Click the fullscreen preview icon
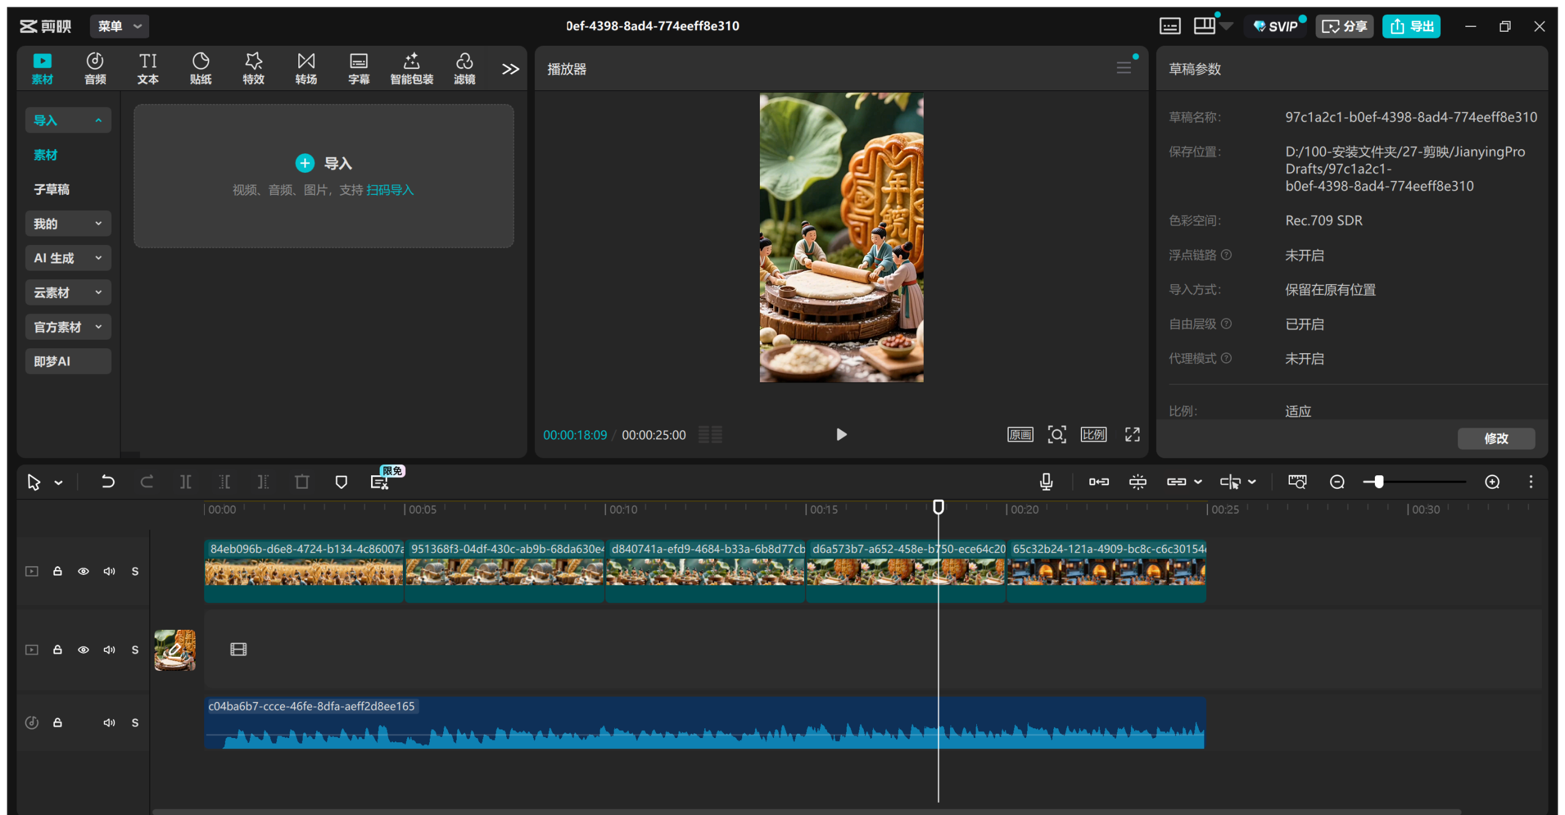This screenshot has width=1565, height=815. 1132,434
